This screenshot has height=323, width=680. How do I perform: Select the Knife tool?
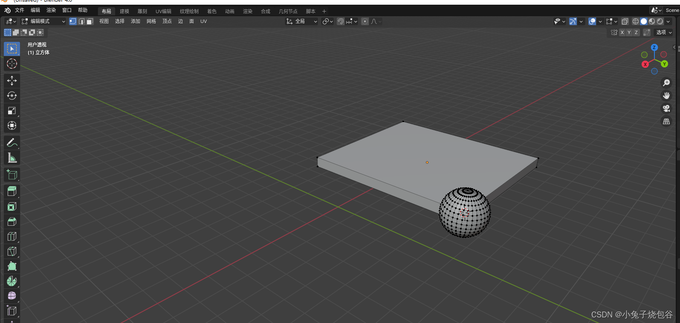(x=12, y=251)
